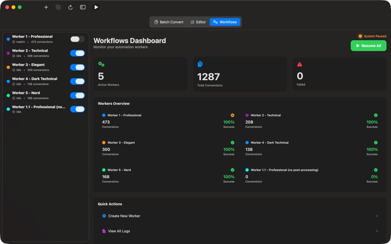
Task: Click the green Resume All button
Action: point(368,46)
